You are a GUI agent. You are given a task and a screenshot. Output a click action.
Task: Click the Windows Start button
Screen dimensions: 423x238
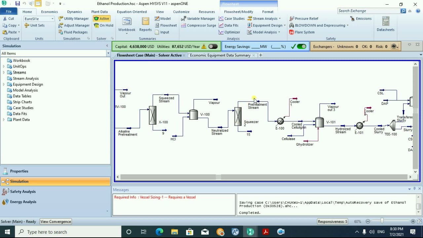pyautogui.click(x=7, y=232)
